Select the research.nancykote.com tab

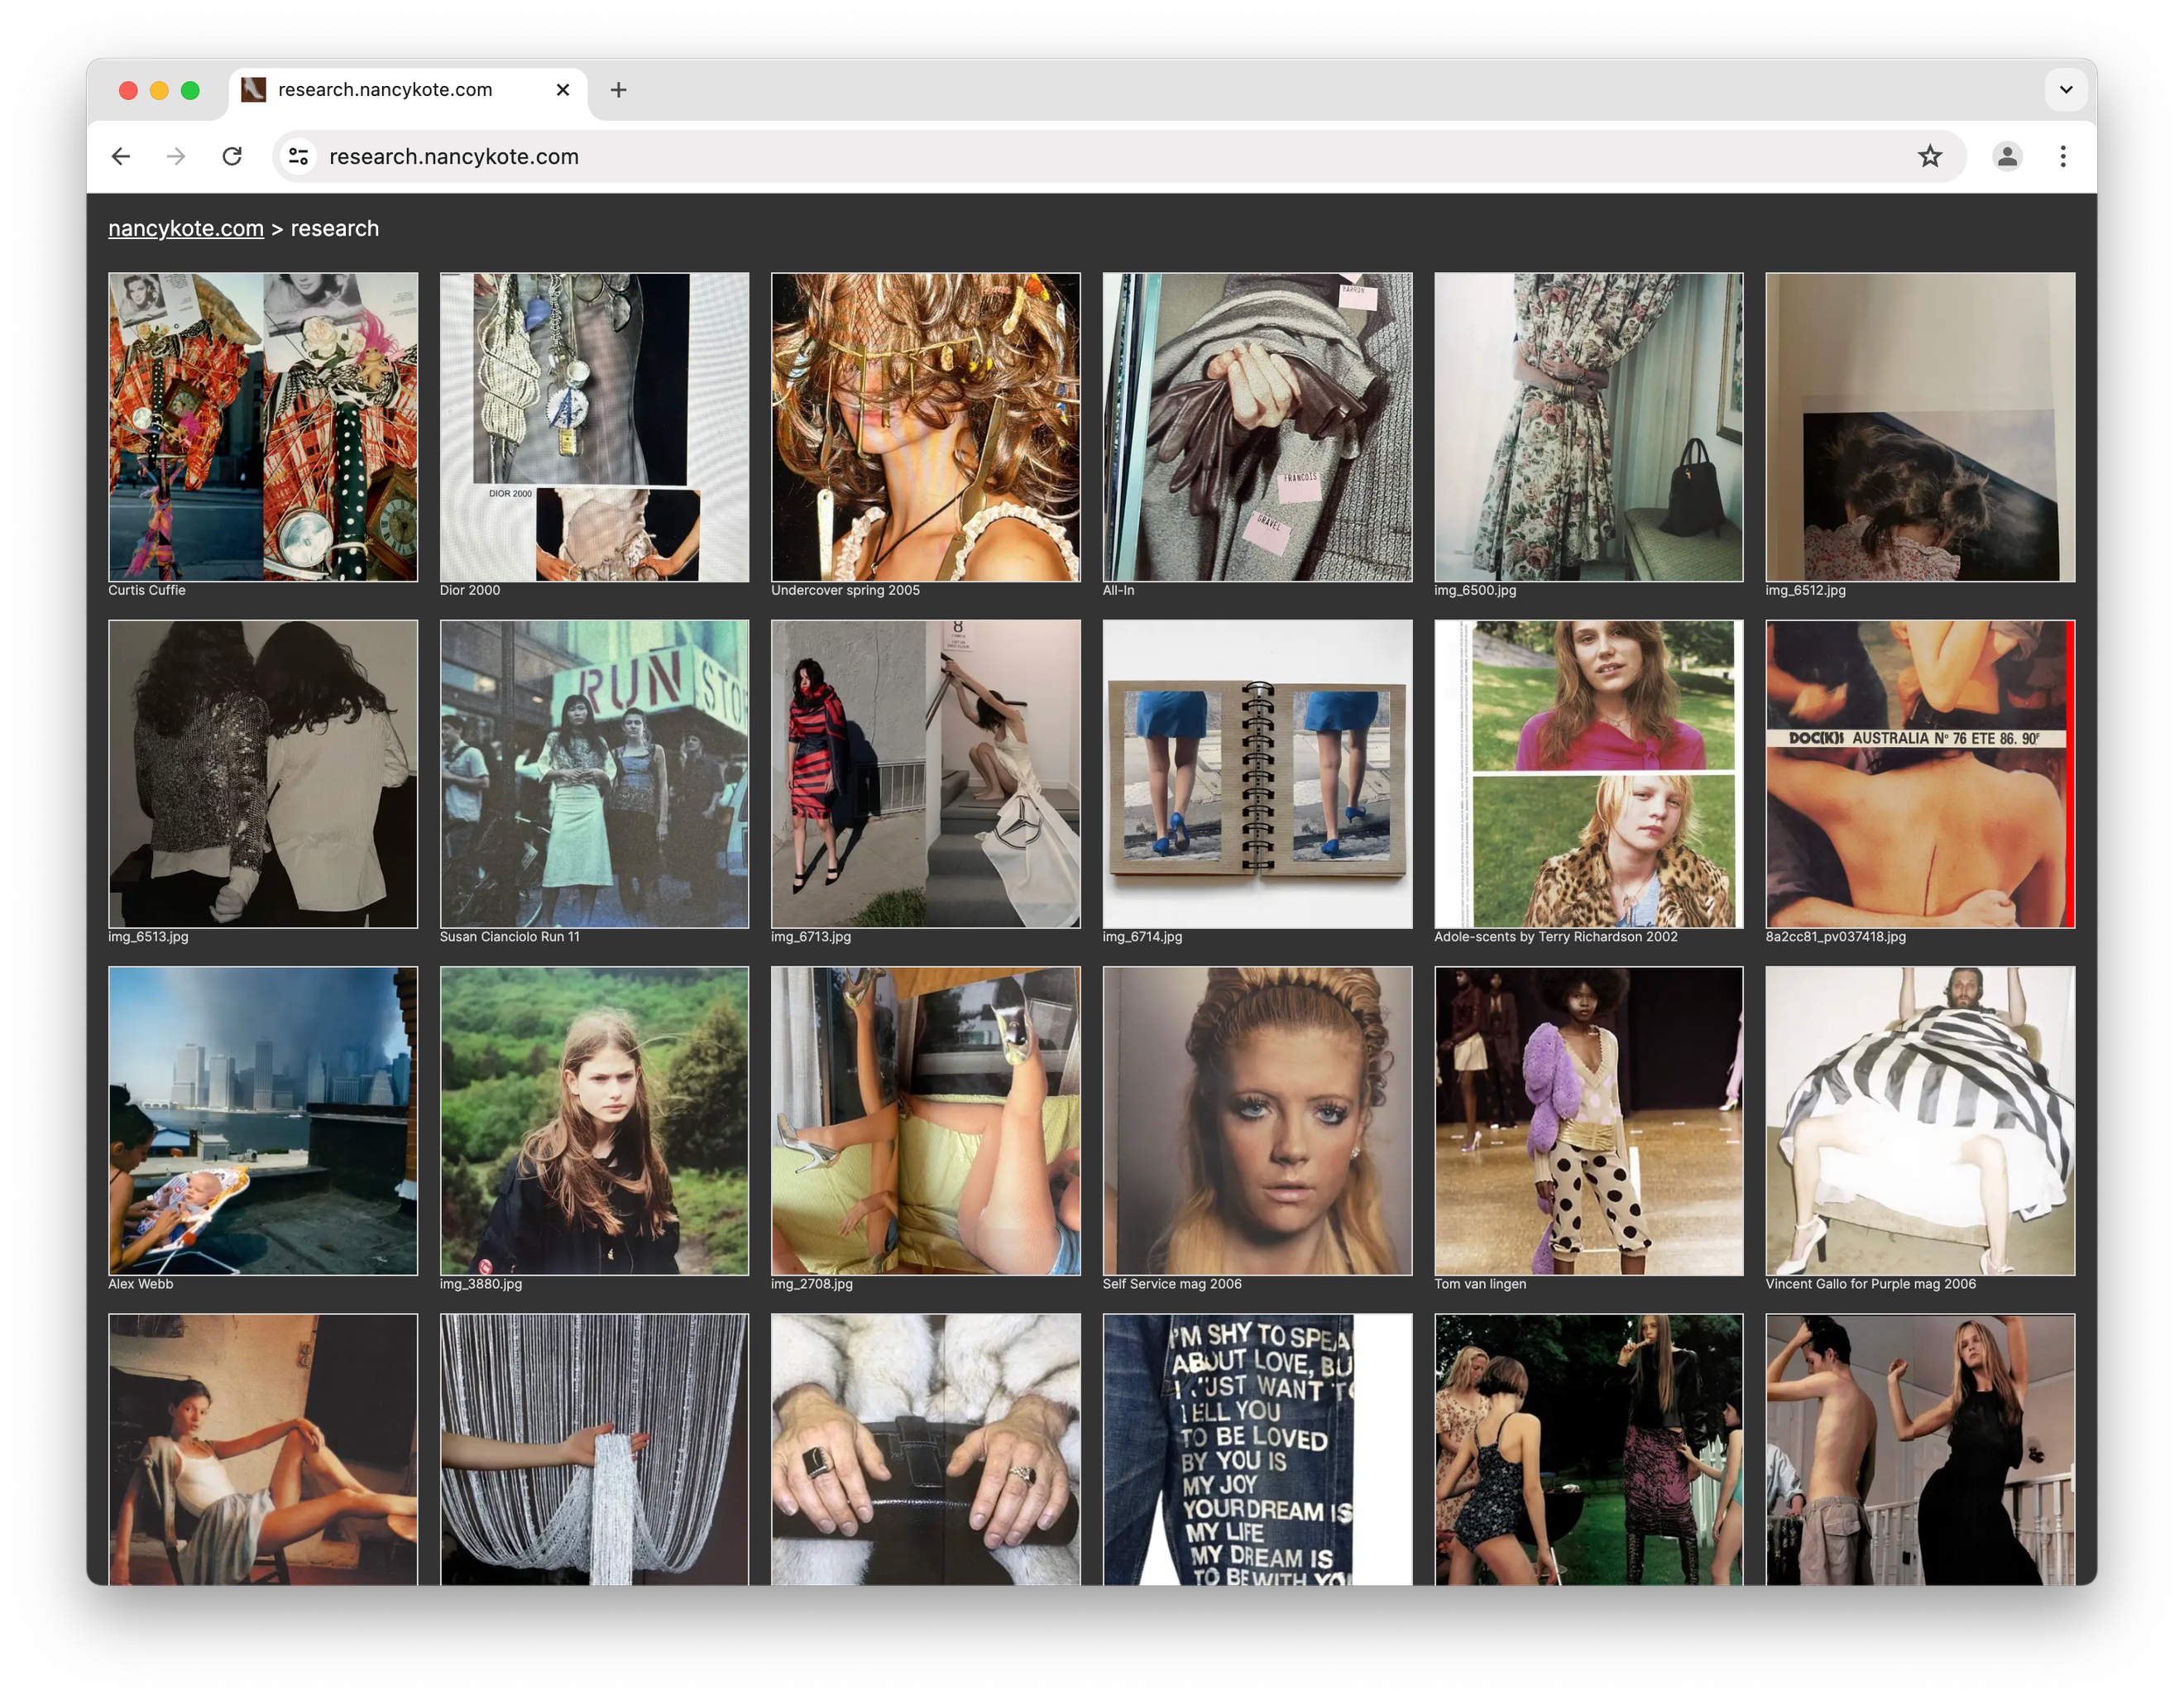coord(385,90)
